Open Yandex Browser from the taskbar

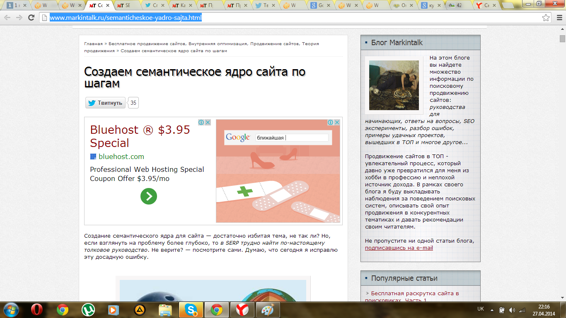point(242,309)
